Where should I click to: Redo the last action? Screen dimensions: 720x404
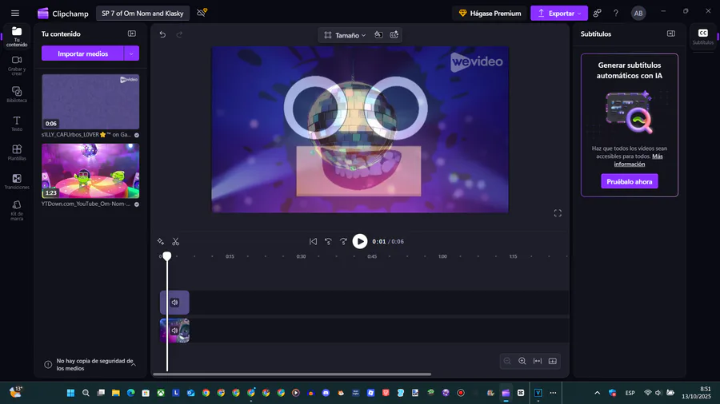179,34
